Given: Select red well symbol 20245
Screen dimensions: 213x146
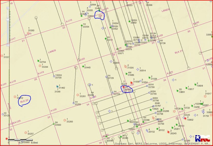Looking at the screenshot, I should click(x=168, y=132).
